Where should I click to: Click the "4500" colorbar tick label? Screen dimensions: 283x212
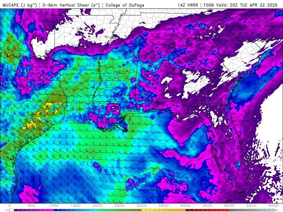click(x=208, y=206)
